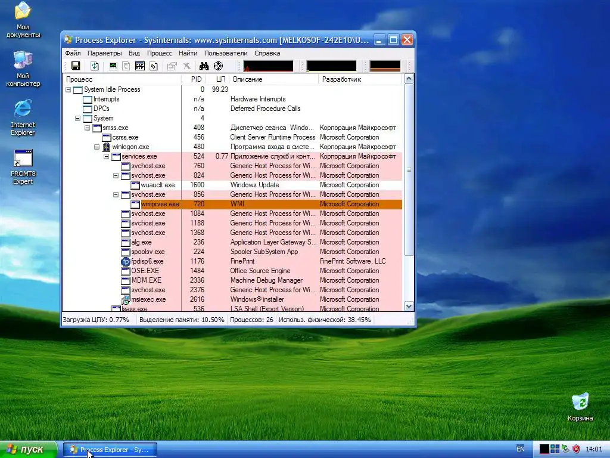Collapse the System tree node
The width and height of the screenshot is (610, 458).
(78, 119)
